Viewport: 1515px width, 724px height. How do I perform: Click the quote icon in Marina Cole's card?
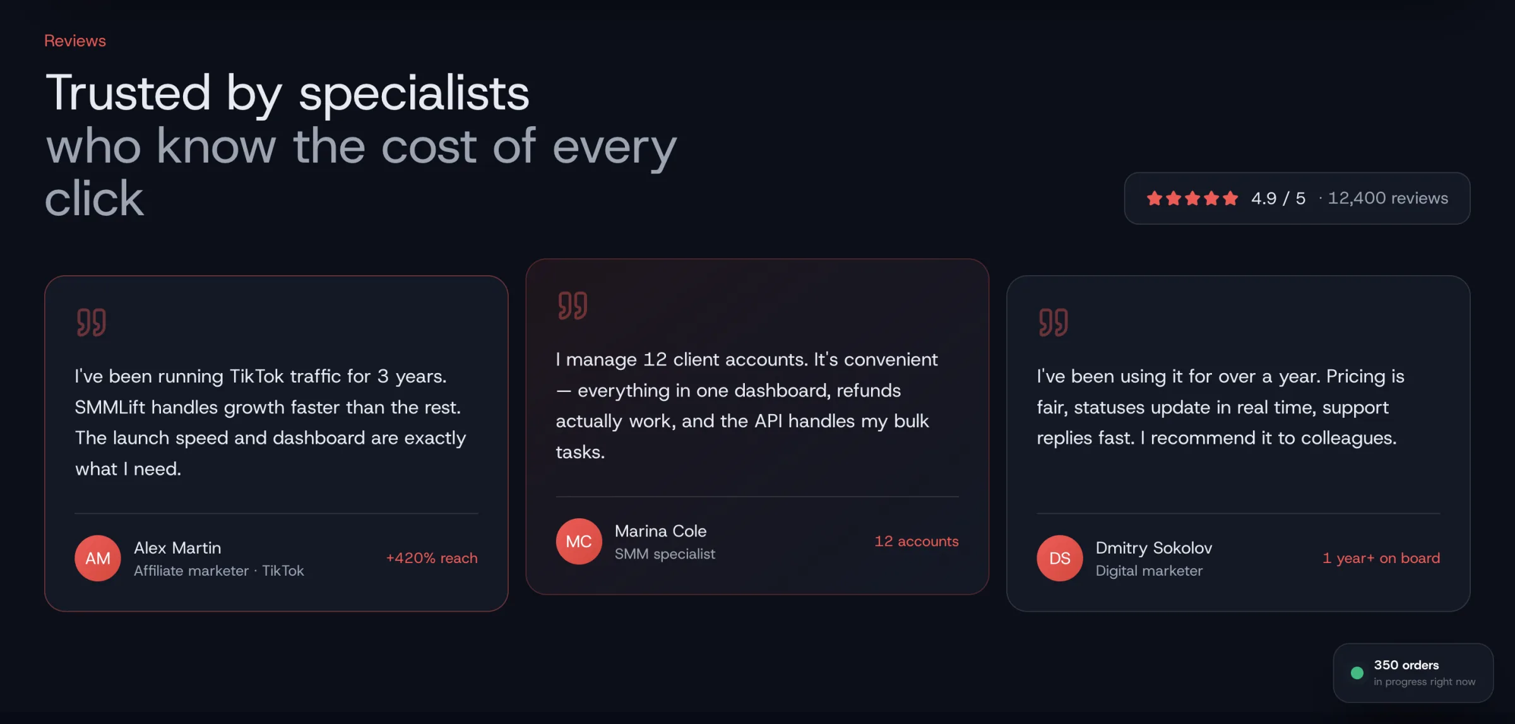click(x=573, y=306)
